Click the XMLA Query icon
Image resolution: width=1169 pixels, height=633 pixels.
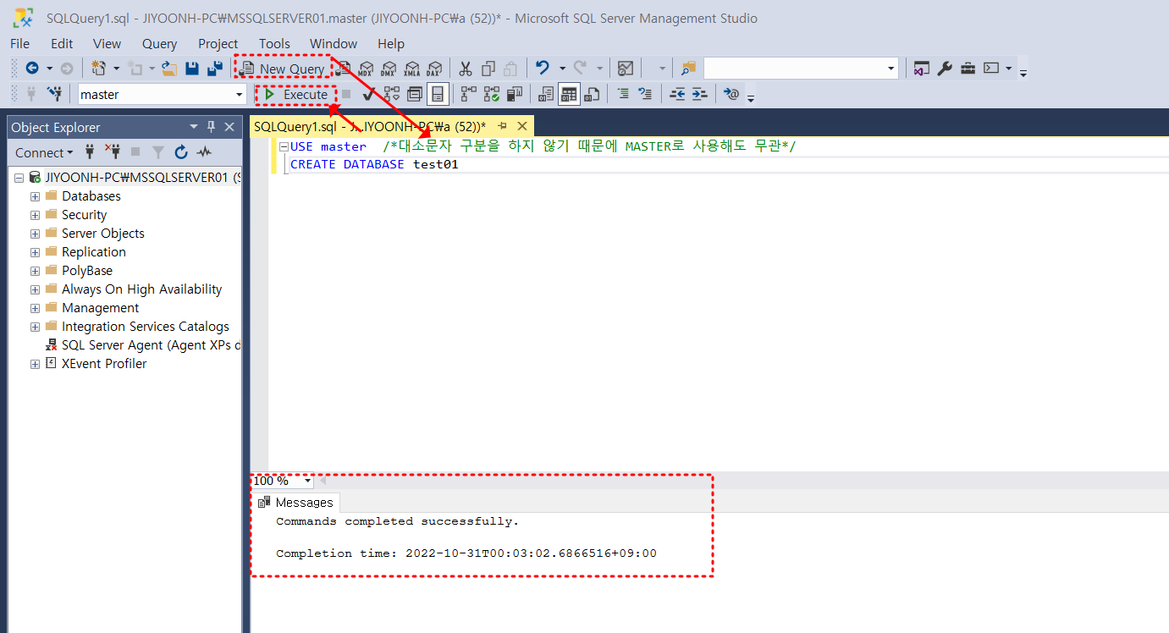coord(411,69)
